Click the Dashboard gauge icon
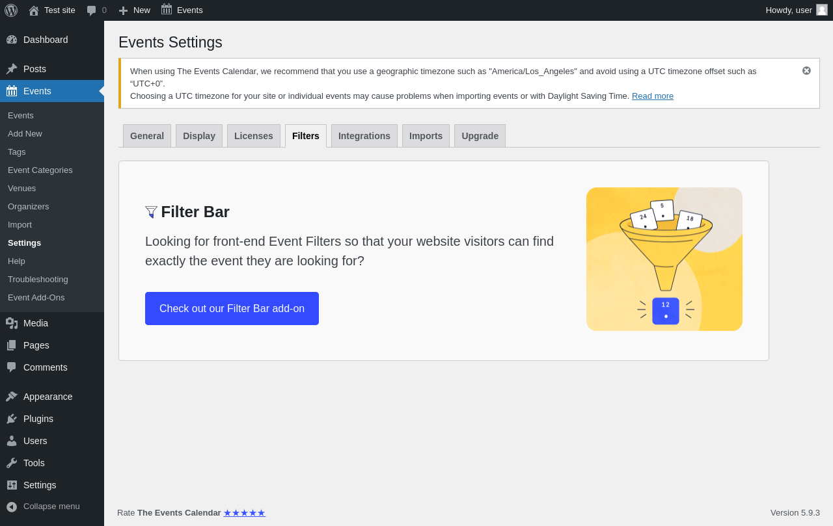This screenshot has height=526, width=833. click(x=12, y=40)
